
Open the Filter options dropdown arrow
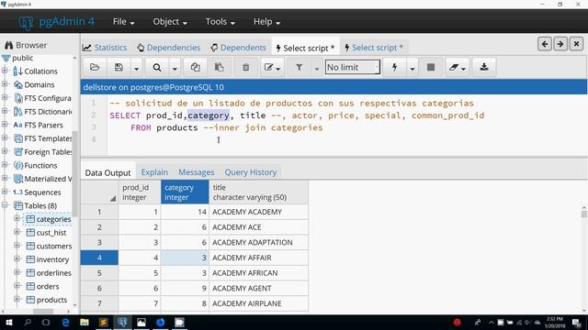316,68
